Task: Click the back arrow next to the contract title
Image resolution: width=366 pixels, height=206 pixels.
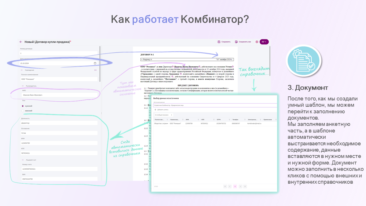Action: (x=21, y=42)
